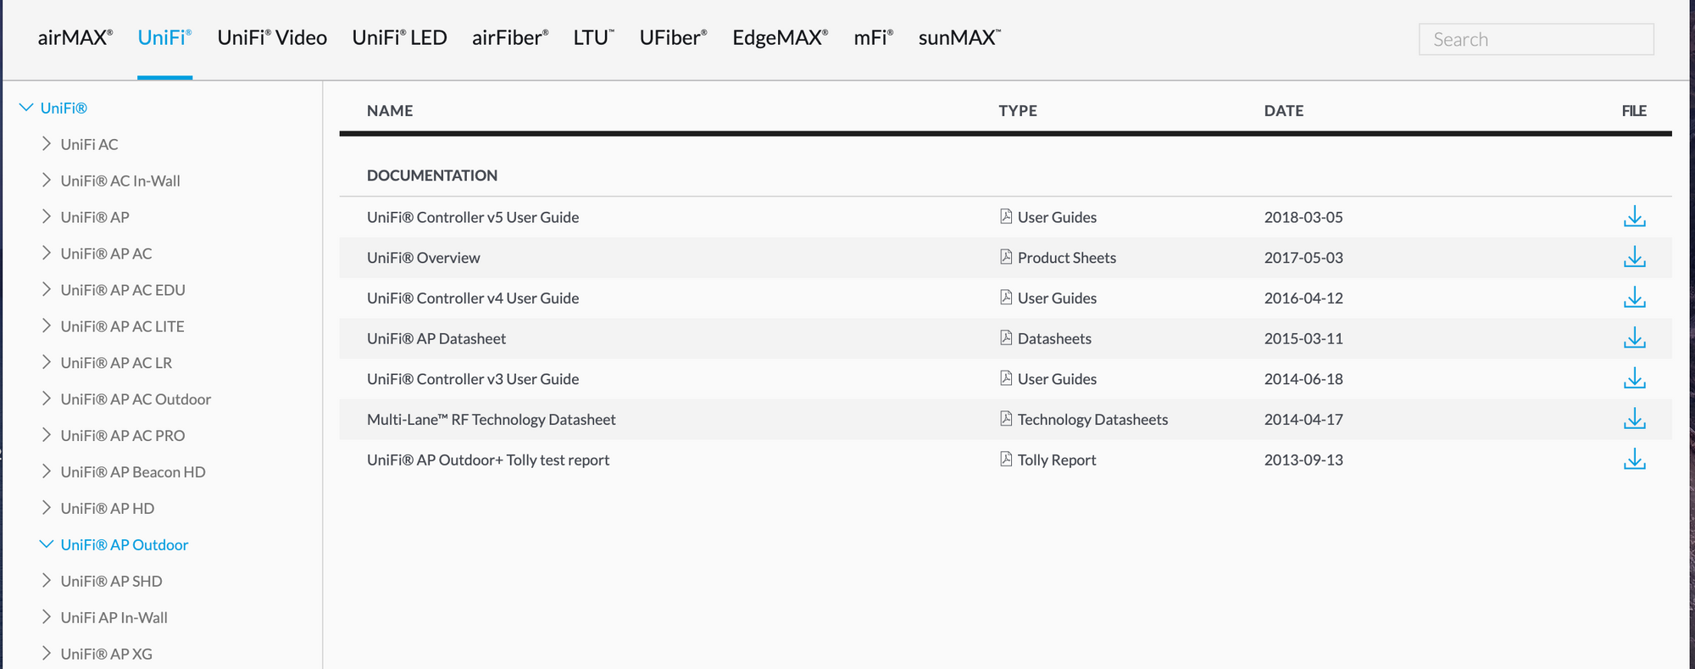This screenshot has width=1695, height=669.
Task: Switch to the airMAX tab
Action: coord(75,38)
